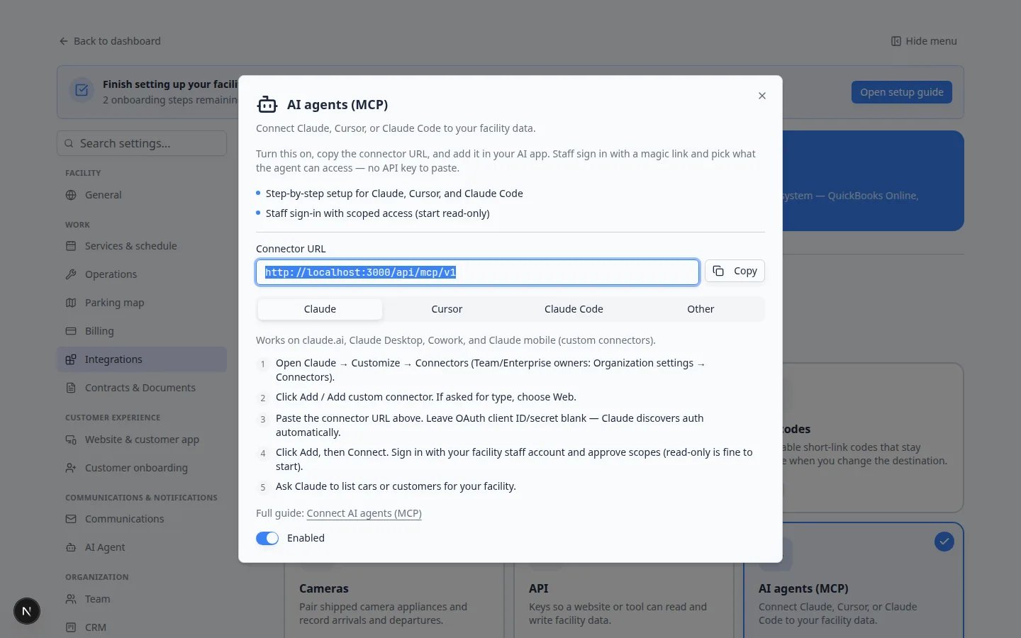Go back to dashboard

tap(110, 41)
